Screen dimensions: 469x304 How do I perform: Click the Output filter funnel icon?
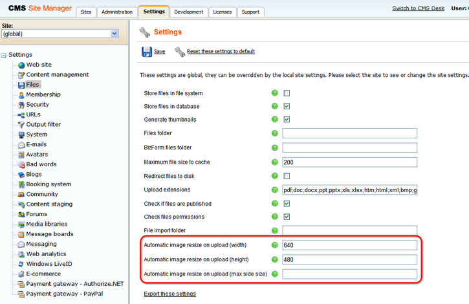21,124
